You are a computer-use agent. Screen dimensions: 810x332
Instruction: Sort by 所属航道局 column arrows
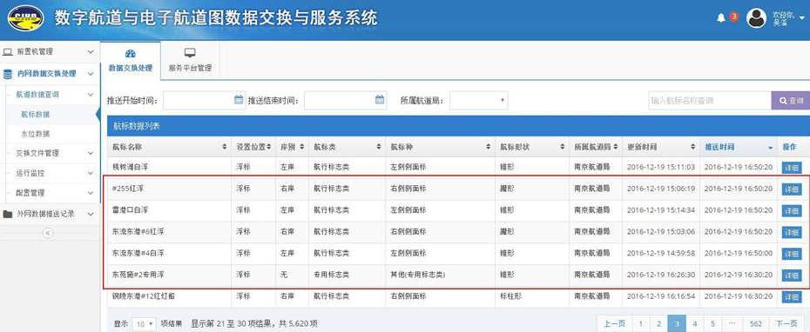pyautogui.click(x=615, y=147)
